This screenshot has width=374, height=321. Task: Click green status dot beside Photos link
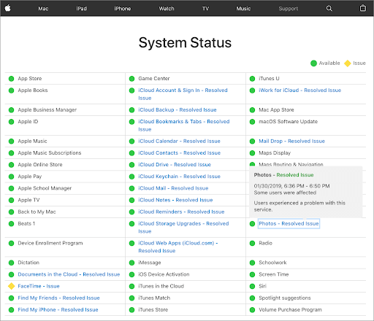click(x=252, y=223)
